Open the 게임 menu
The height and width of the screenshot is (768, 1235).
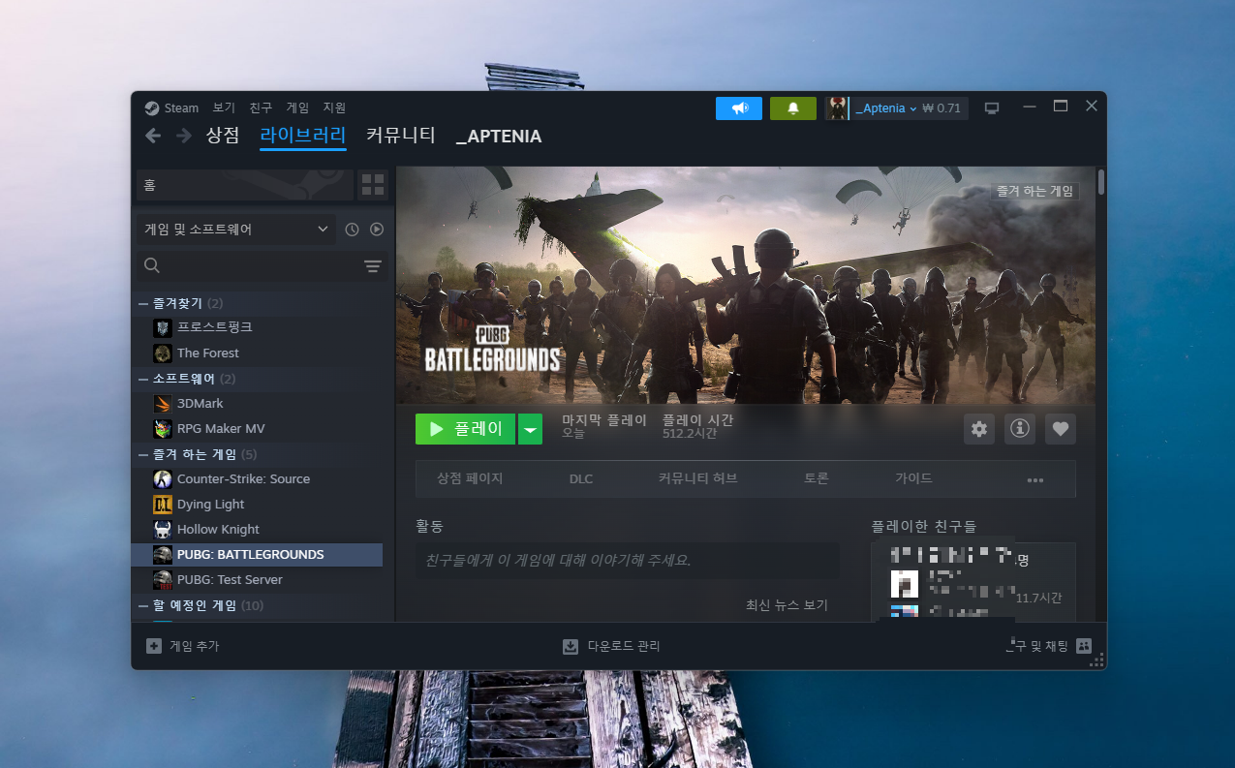(x=297, y=108)
